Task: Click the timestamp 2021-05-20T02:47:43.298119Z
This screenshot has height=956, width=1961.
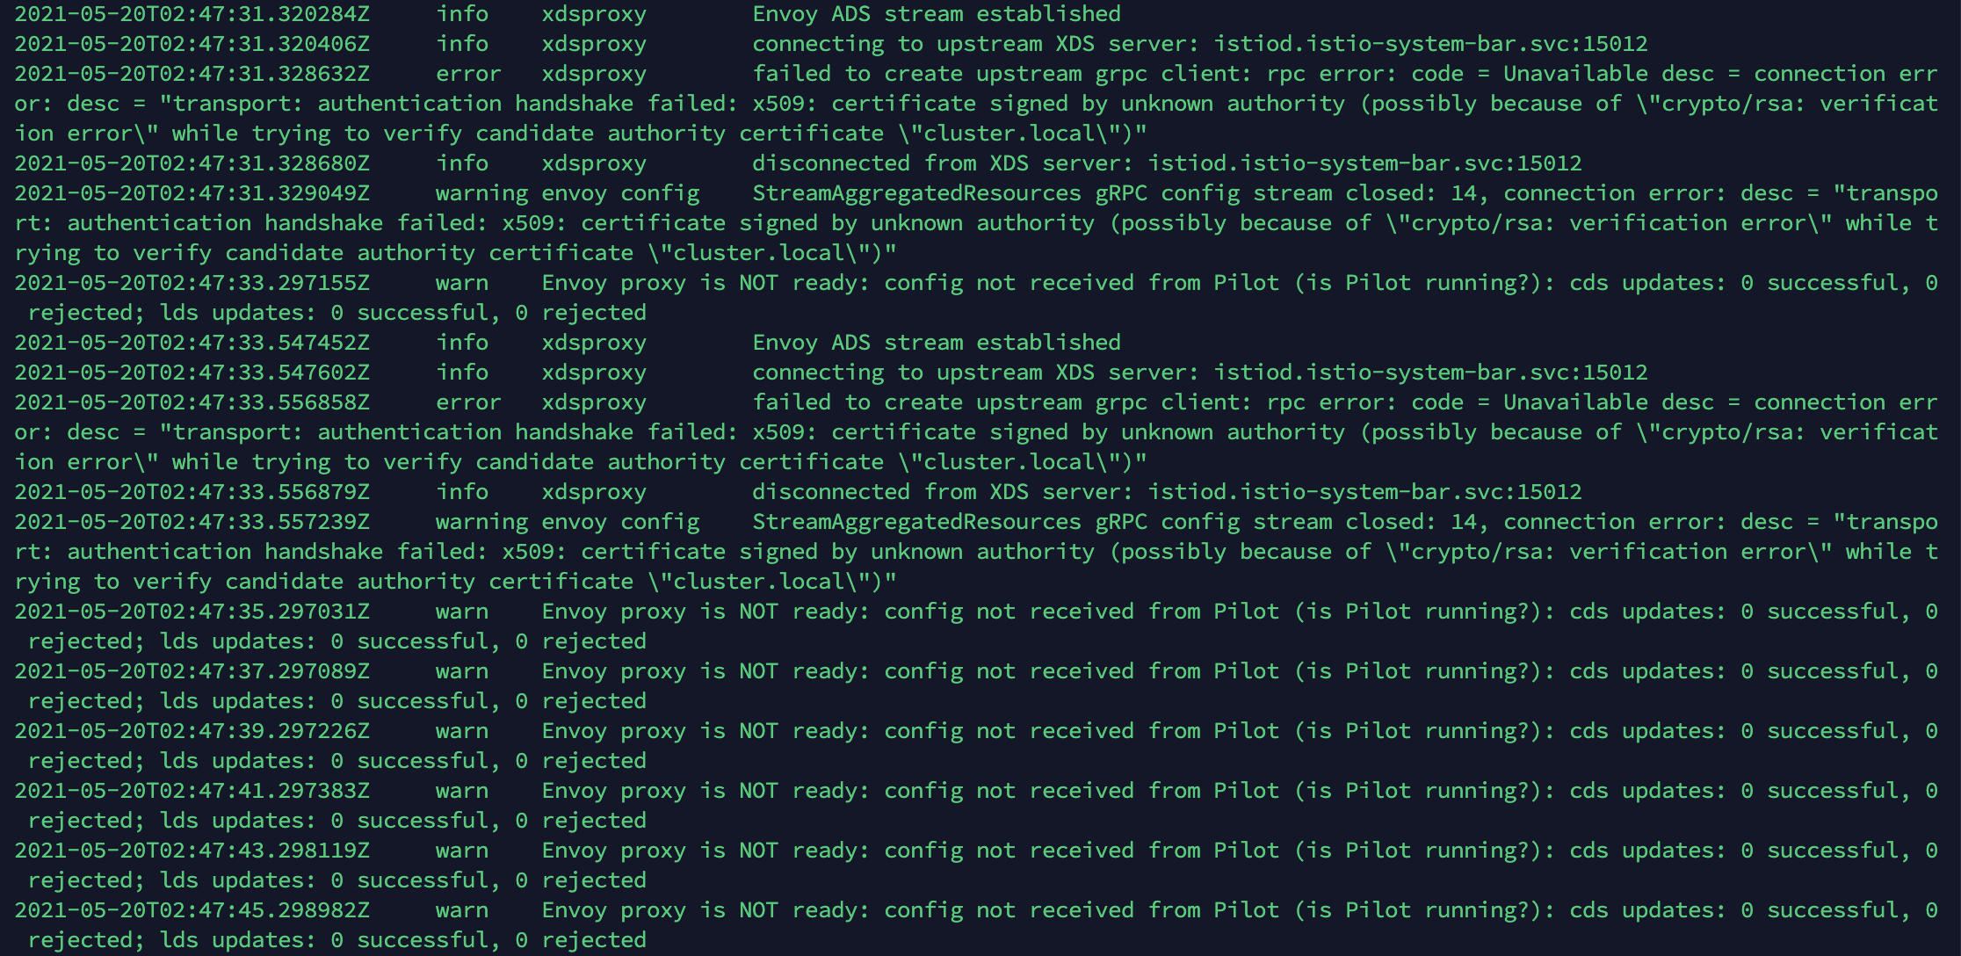Action: [192, 851]
